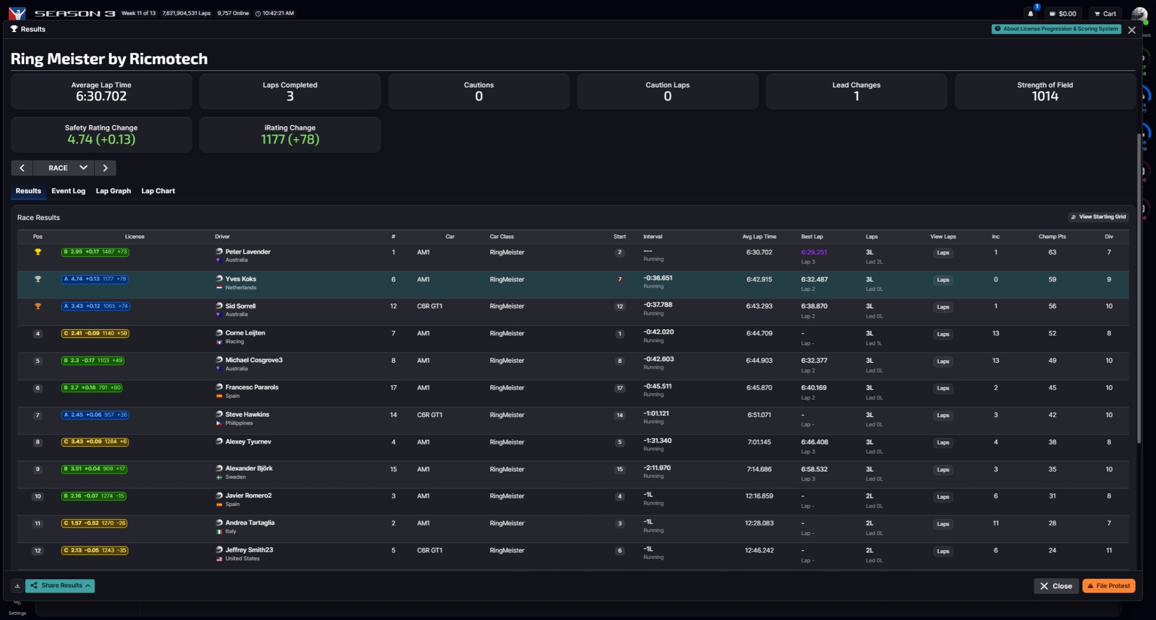Click the iRacing logo icon
Viewport: 1156px width, 620px height.
point(17,13)
